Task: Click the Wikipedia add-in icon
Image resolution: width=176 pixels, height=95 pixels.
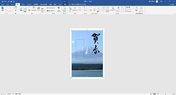Action: point(59,9)
